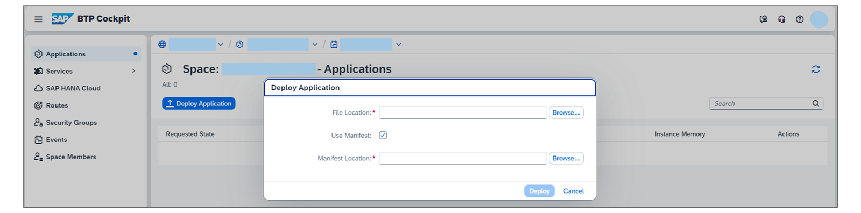Click the space icon in breadcrumb

coord(334,45)
